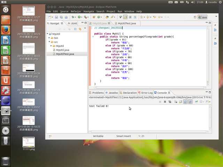Expand the MyUtil package folder
Viewport: 223px width, 167px height.
tap(51, 46)
